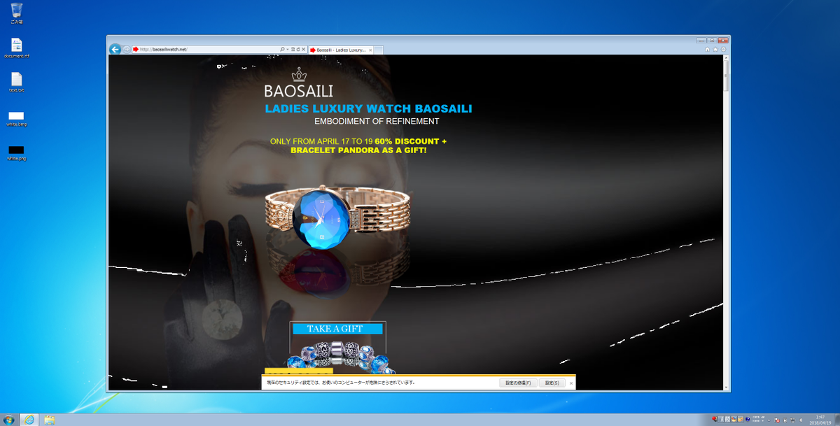
Task: Click the EMBODIMENT OF REFINEMENT subtitle
Action: click(x=377, y=122)
